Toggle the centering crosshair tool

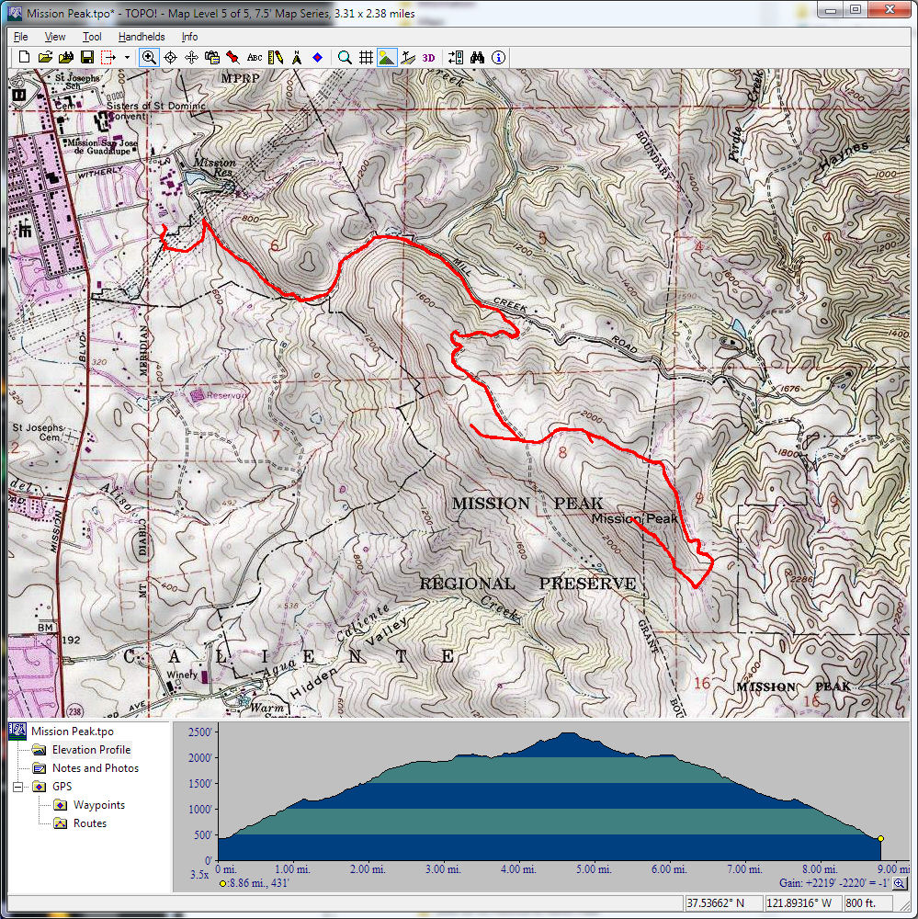(x=170, y=57)
